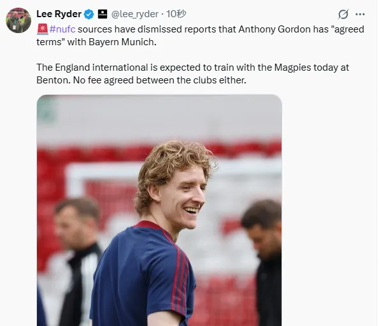Open the three-dot more options menu
The image size is (379, 326).
[360, 14]
